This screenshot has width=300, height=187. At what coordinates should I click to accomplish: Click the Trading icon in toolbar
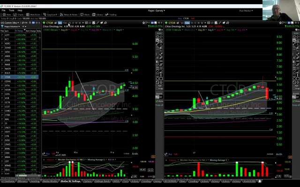[x=112, y=14]
